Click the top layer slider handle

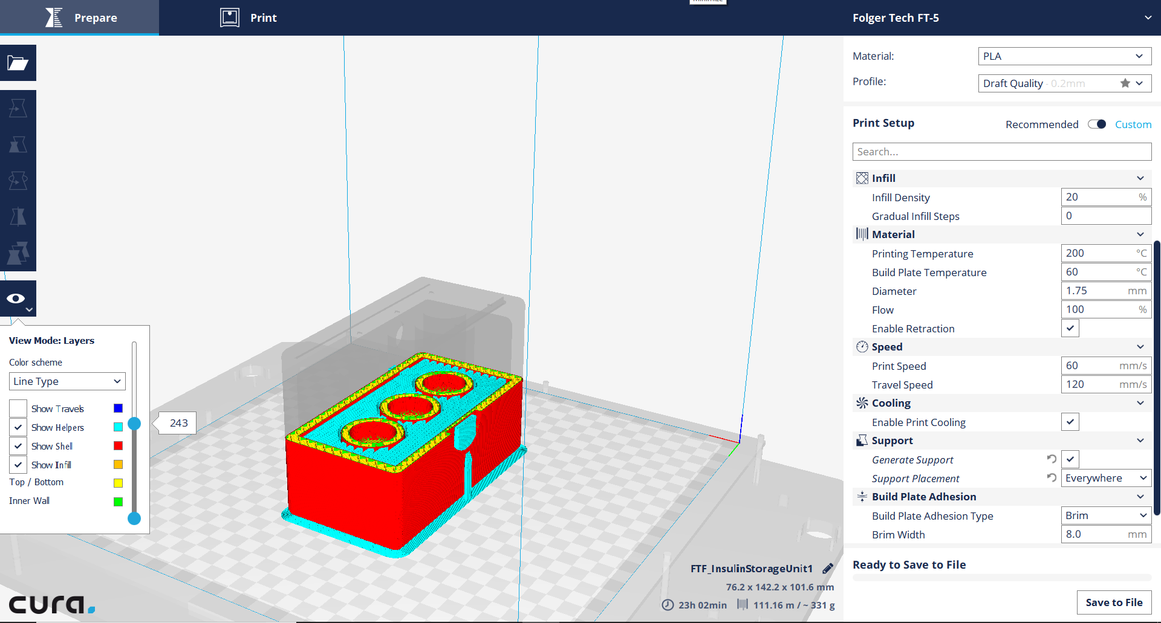(134, 424)
